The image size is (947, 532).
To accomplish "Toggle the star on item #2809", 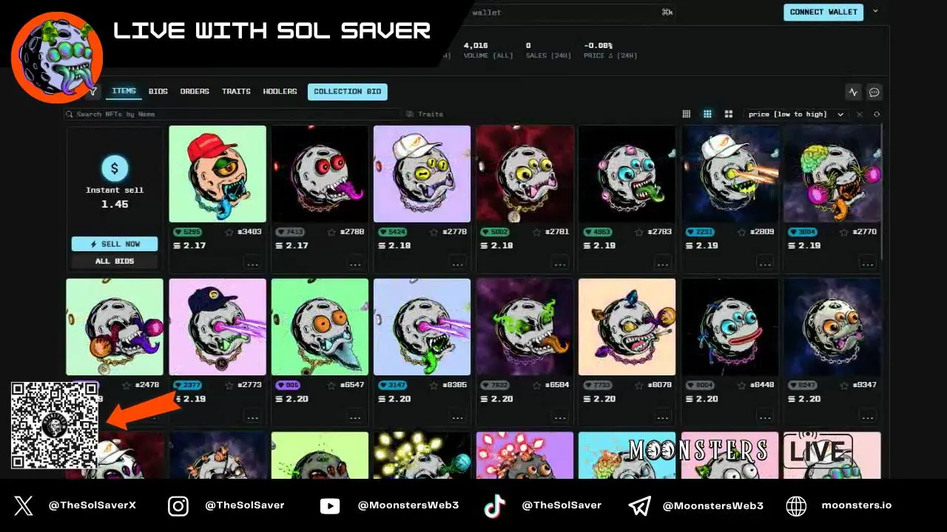I will (741, 232).
